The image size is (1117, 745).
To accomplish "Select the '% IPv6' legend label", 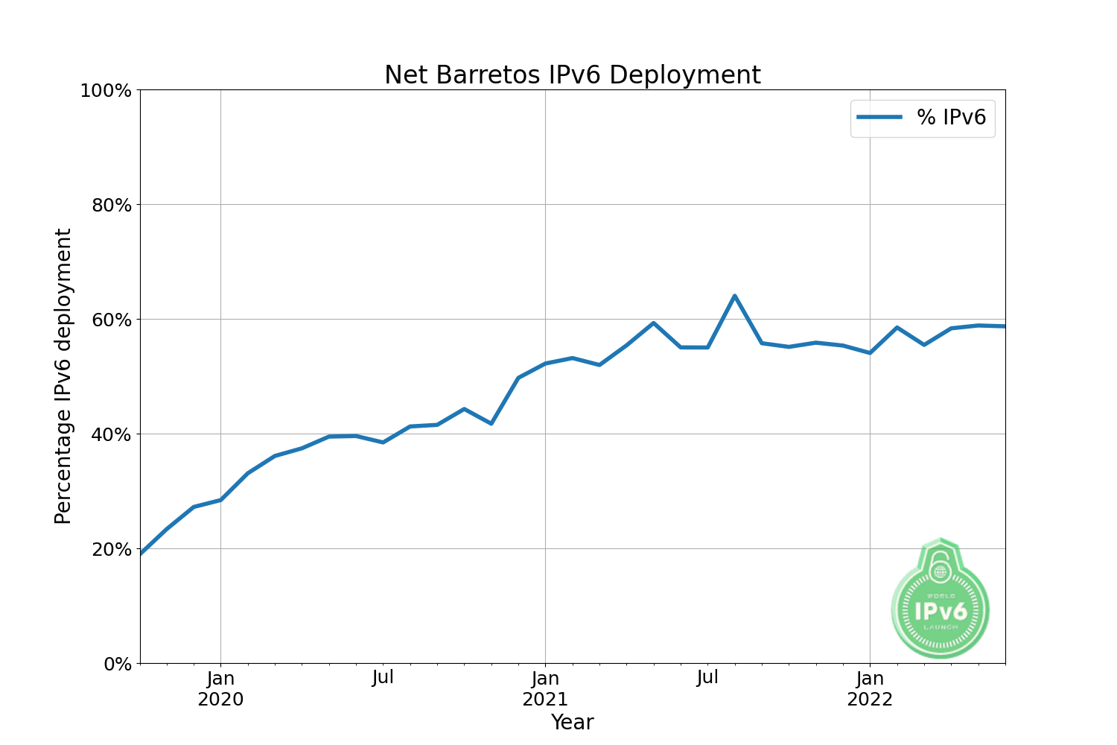I will [x=951, y=118].
